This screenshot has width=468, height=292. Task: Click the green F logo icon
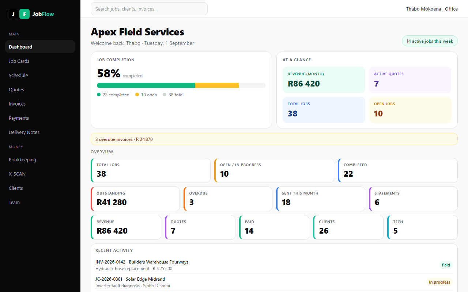click(x=24, y=14)
